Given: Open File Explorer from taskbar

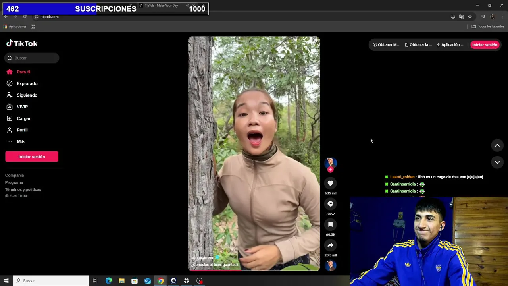Looking at the screenshot, I should click(x=121, y=281).
